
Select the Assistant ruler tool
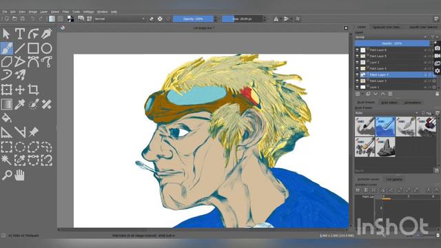coord(6,132)
